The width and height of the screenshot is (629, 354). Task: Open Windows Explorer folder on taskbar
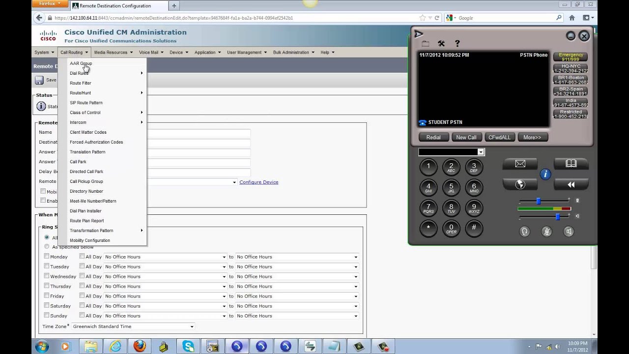pos(91,346)
